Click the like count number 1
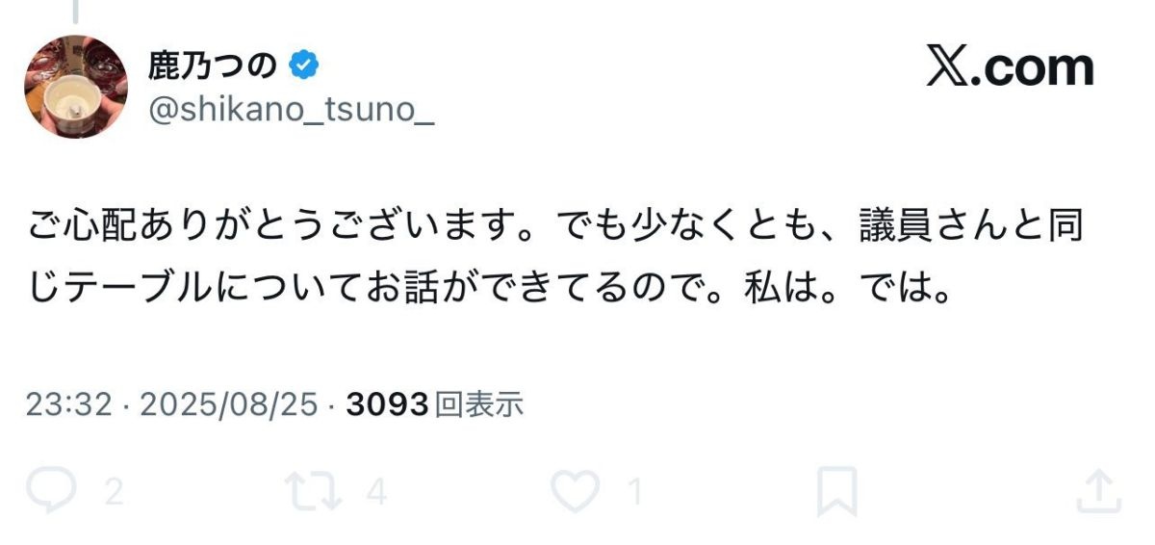The image size is (1155, 545). click(635, 493)
